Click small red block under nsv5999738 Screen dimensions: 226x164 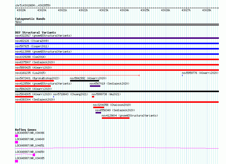coord(93,97)
